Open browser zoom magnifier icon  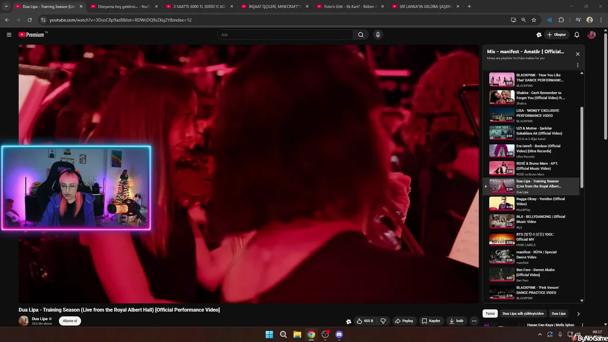click(523, 20)
